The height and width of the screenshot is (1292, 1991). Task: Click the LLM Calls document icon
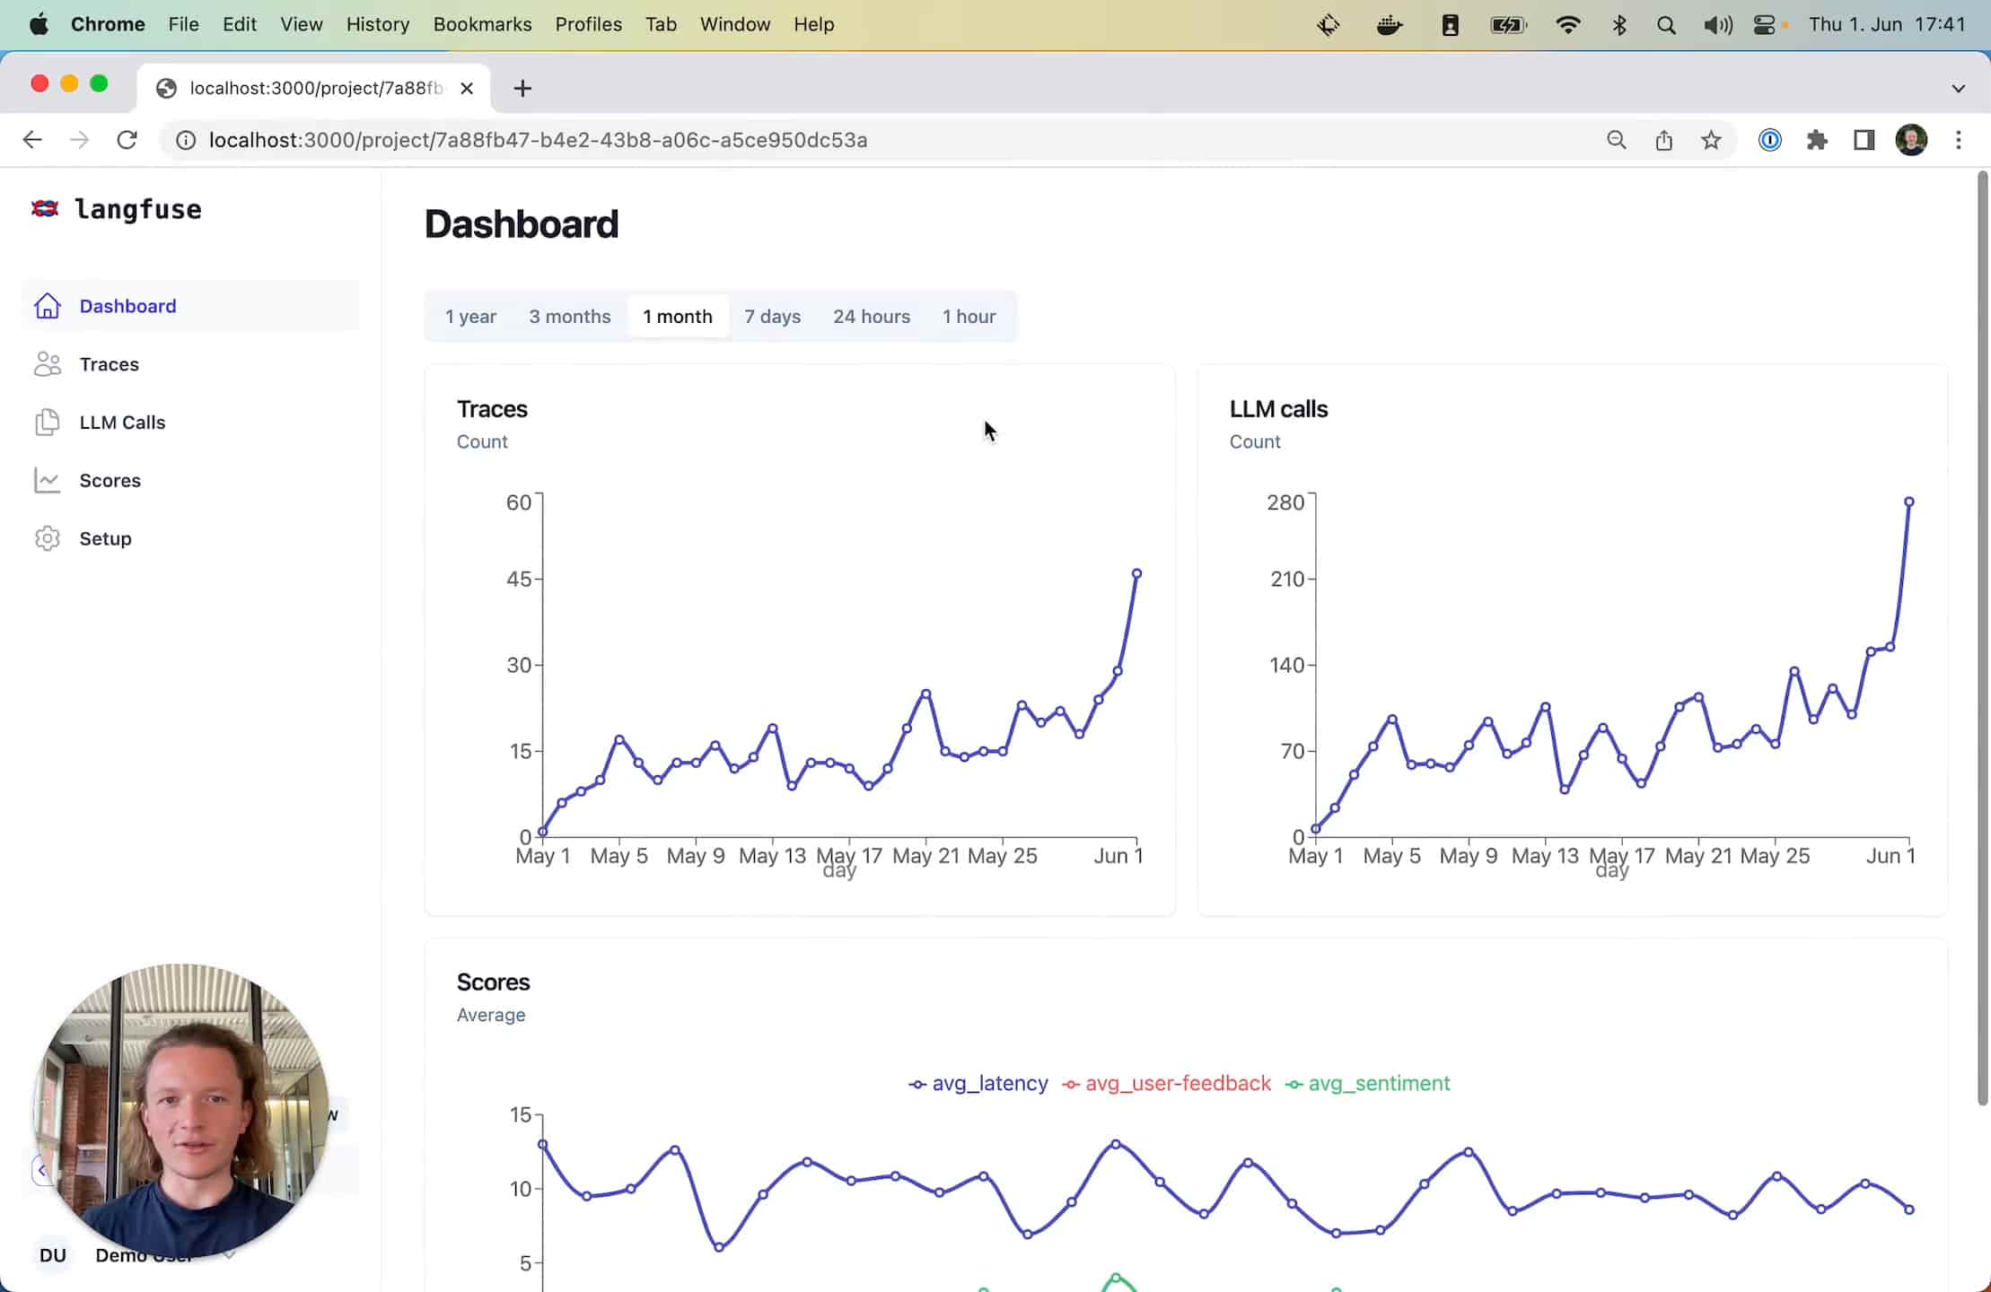(x=48, y=423)
